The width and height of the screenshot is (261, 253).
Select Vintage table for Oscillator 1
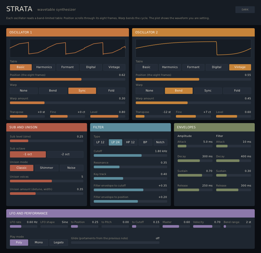[x=114, y=67]
